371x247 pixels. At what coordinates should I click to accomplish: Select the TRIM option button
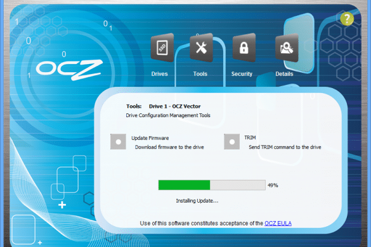(x=232, y=142)
